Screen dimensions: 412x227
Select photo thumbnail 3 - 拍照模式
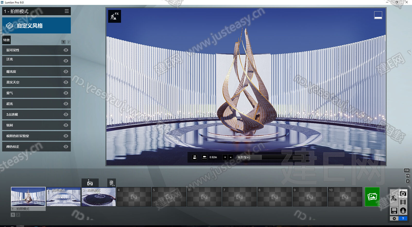coord(99,197)
